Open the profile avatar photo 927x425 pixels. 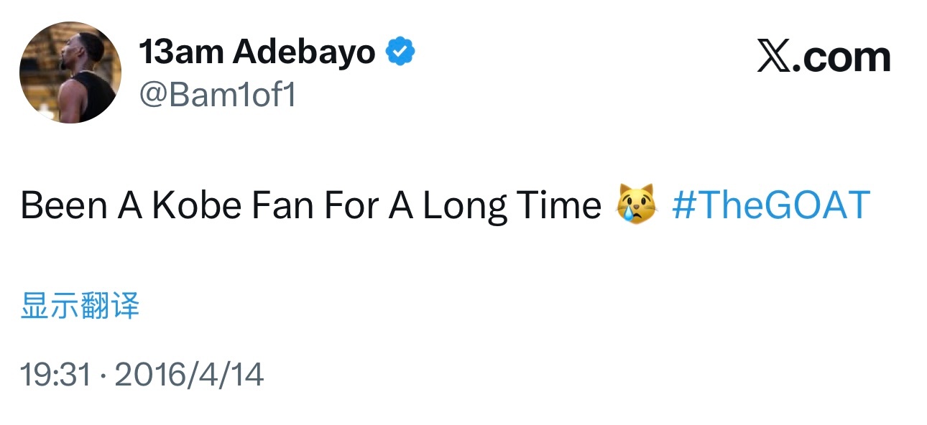[70, 73]
